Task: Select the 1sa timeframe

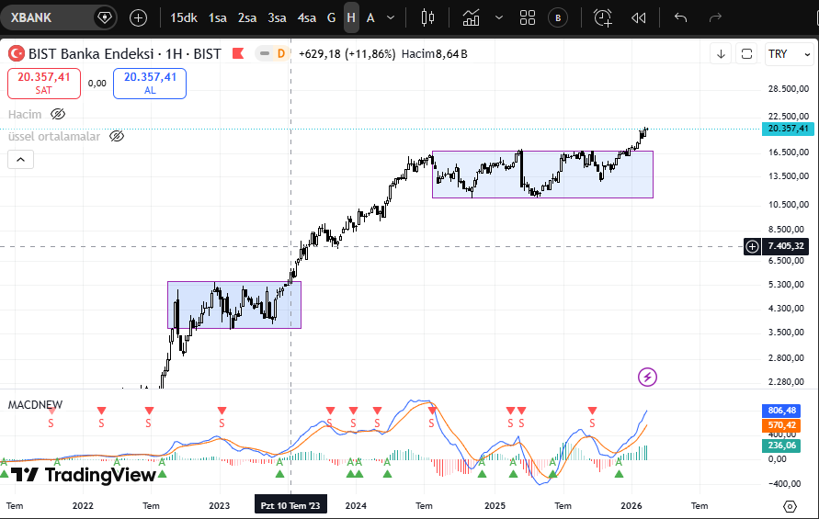Action: pos(217,17)
